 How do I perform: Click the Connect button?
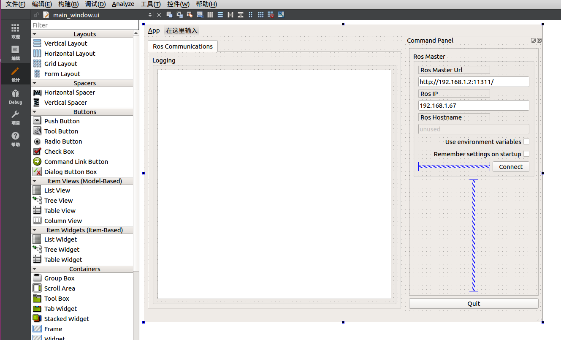pos(511,166)
